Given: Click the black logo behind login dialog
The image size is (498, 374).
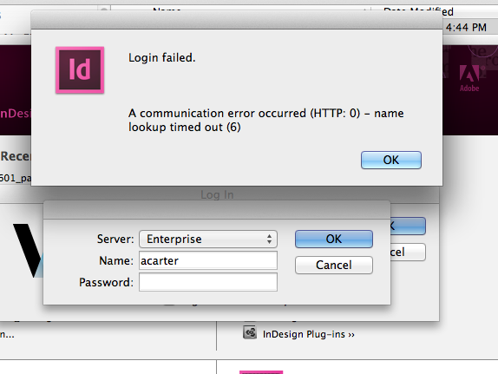Looking at the screenshot, I should click(x=28, y=251).
